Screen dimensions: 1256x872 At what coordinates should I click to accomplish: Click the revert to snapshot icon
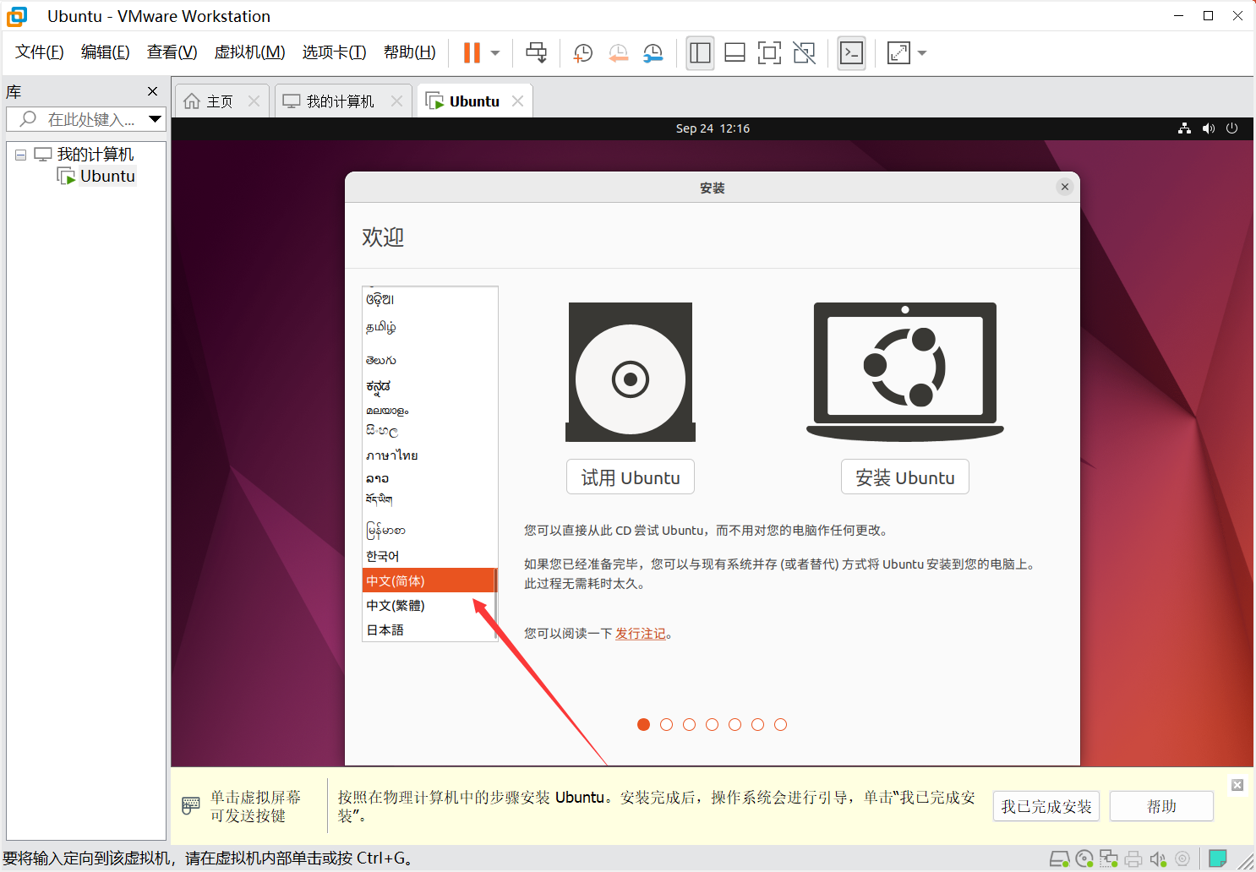(x=618, y=53)
